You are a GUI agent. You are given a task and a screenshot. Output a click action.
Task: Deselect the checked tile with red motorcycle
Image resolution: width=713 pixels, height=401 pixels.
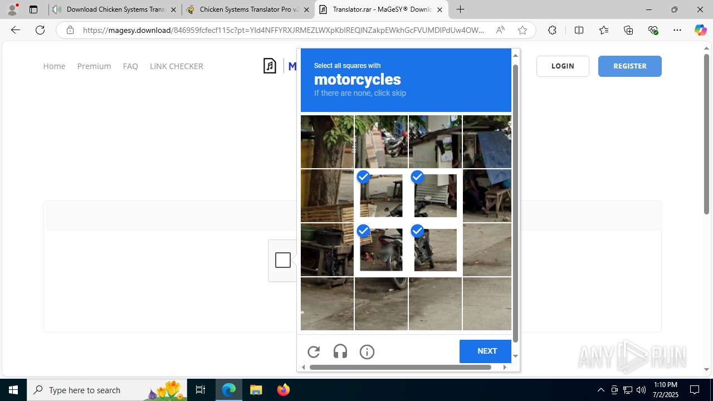coord(381,250)
